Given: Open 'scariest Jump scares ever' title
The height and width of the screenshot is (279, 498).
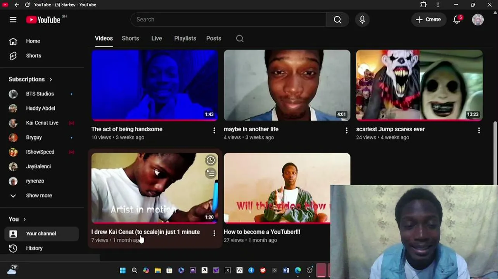Looking at the screenshot, I should point(390,129).
